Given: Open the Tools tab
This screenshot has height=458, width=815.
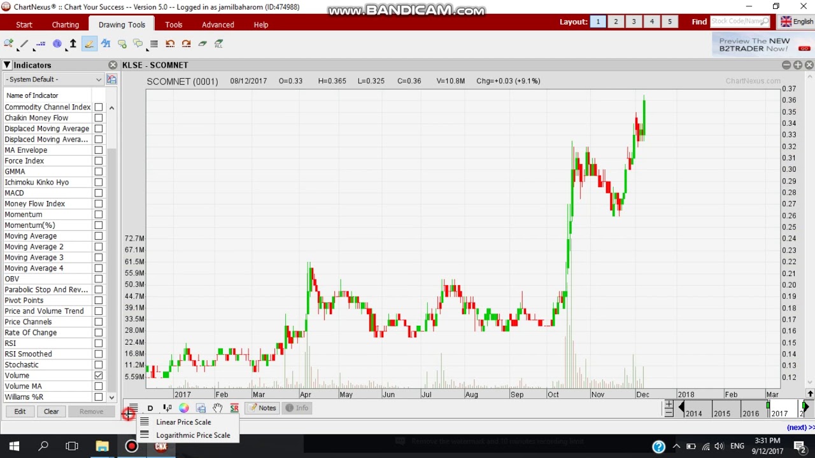Looking at the screenshot, I should tap(174, 25).
